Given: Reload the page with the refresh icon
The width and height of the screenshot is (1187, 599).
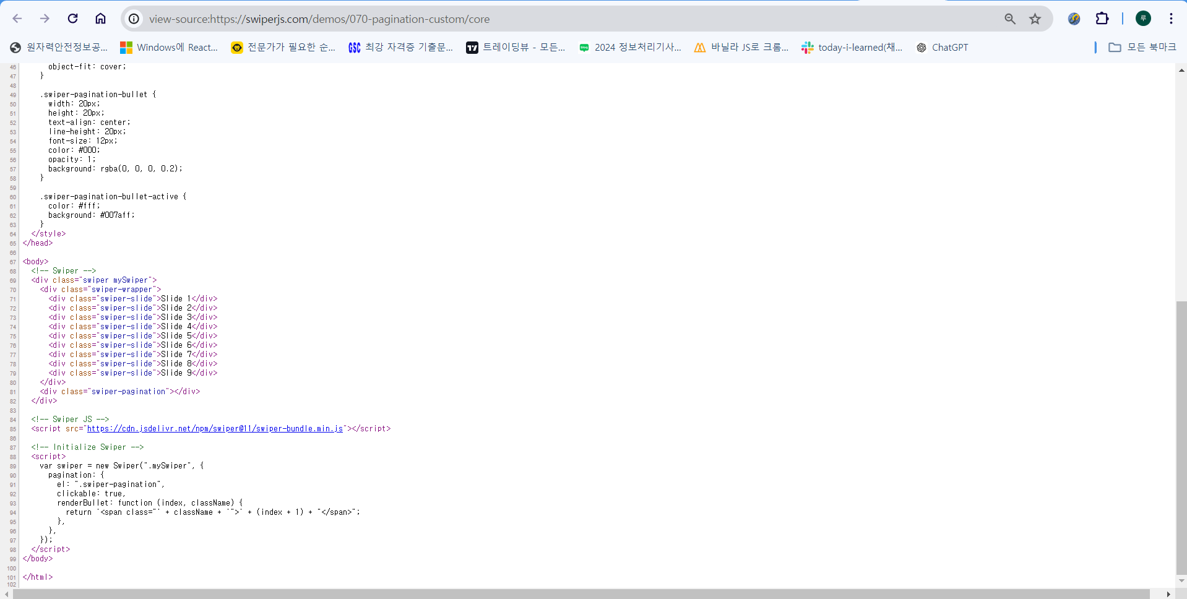Looking at the screenshot, I should 72,19.
